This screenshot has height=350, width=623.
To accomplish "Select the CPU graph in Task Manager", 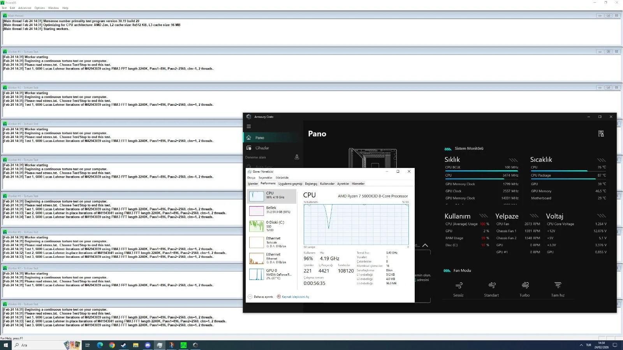I will pyautogui.click(x=272, y=196).
